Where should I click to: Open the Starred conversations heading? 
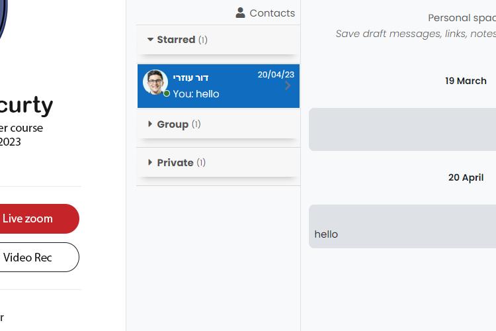176,40
